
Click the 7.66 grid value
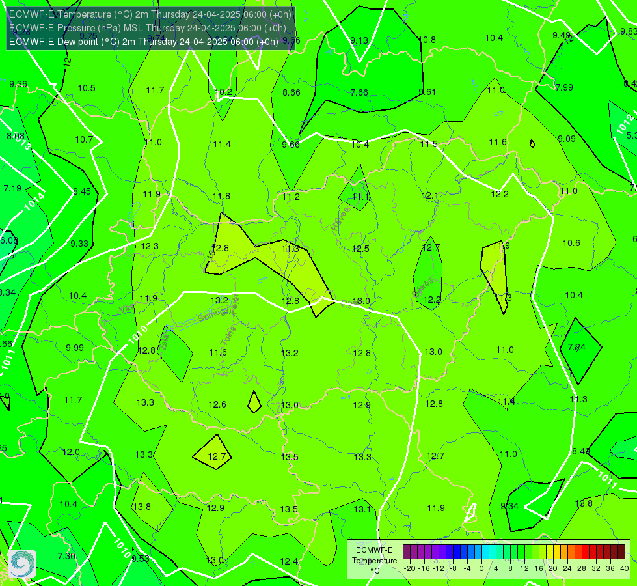(x=359, y=92)
